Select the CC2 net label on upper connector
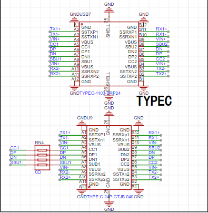208x213 pixels. click(161, 59)
